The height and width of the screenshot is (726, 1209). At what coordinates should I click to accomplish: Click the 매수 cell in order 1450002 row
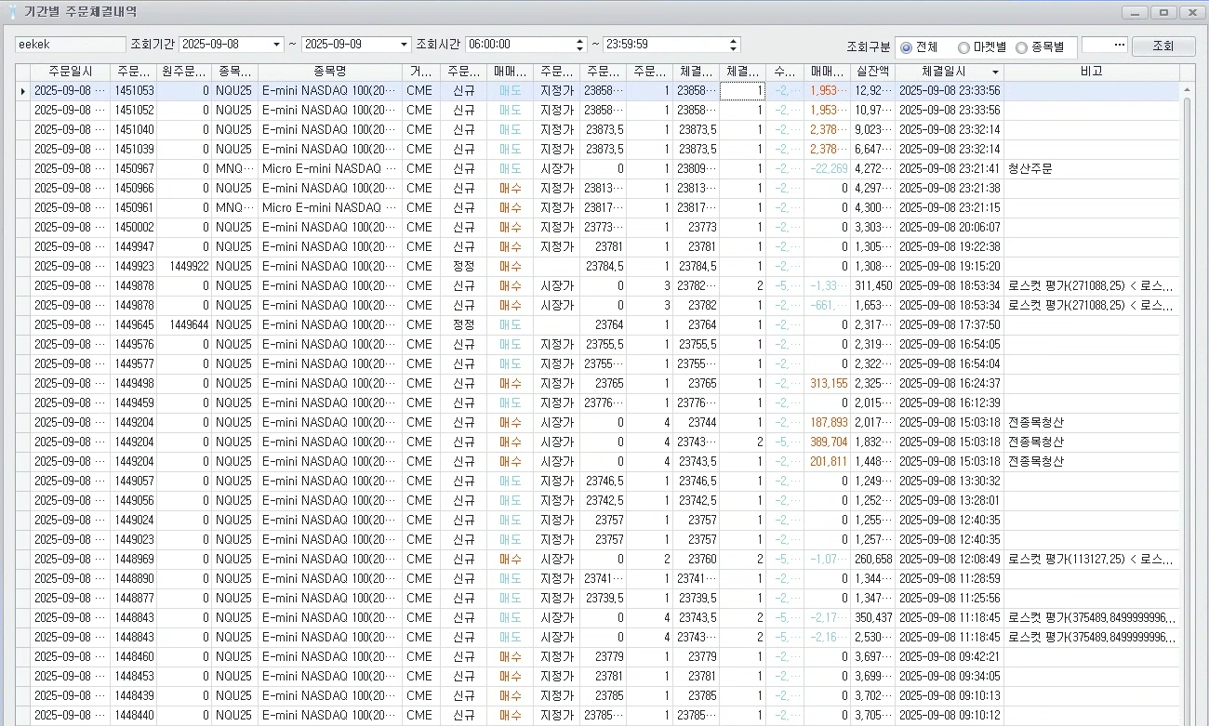(511, 228)
